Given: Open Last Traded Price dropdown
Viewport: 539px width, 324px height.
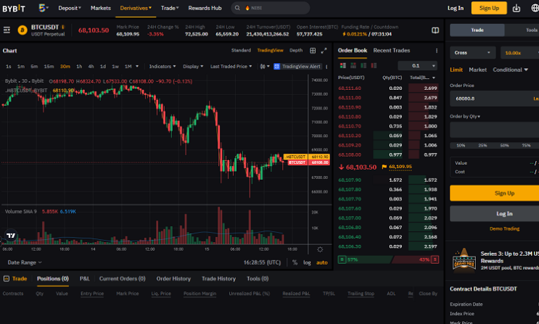Looking at the screenshot, I should 231,66.
